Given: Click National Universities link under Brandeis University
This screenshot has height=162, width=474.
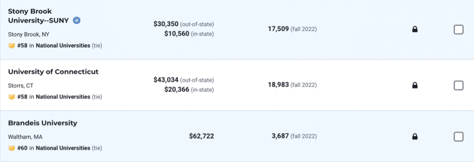Looking at the screenshot, I should tap(63, 148).
